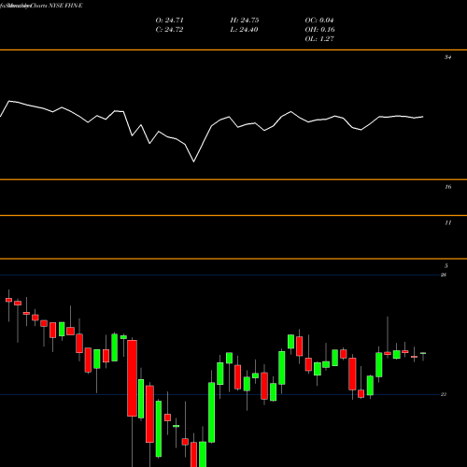This screenshot has width=467, height=467.
Task: Select the 'OC: 0.04' reading
Action: coord(319,21)
